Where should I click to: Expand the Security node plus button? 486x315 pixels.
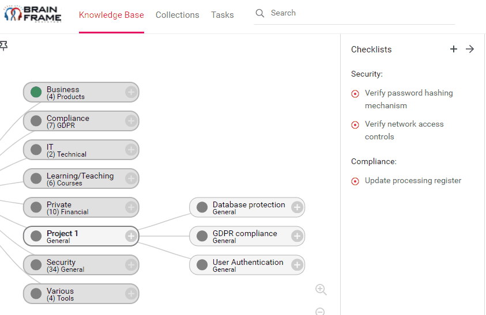tap(131, 265)
